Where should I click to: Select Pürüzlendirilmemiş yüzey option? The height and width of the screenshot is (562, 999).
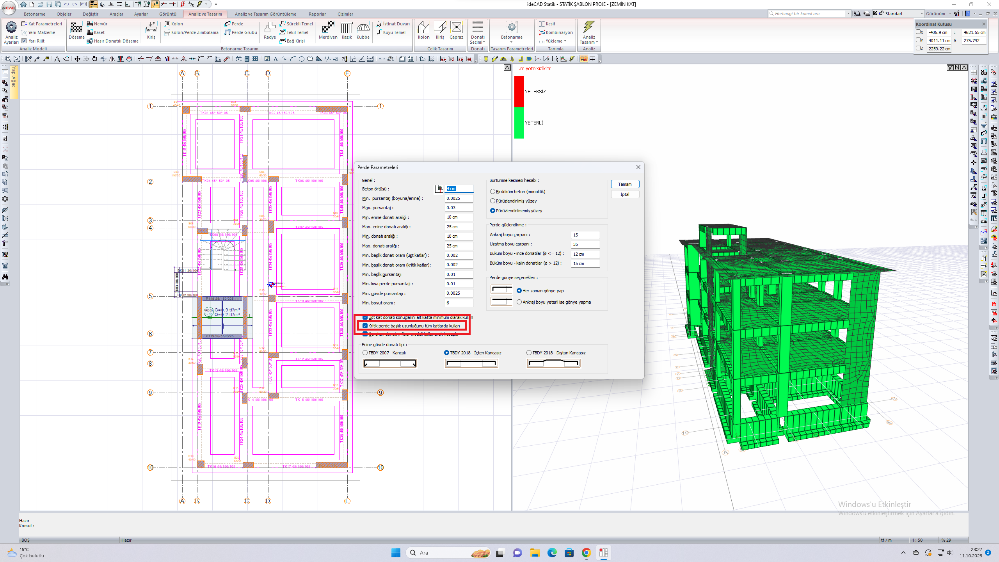click(x=493, y=211)
